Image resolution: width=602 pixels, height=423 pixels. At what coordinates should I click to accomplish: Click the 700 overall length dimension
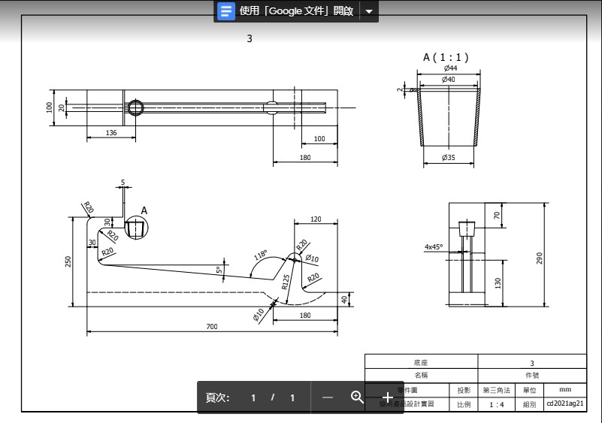coord(211,327)
